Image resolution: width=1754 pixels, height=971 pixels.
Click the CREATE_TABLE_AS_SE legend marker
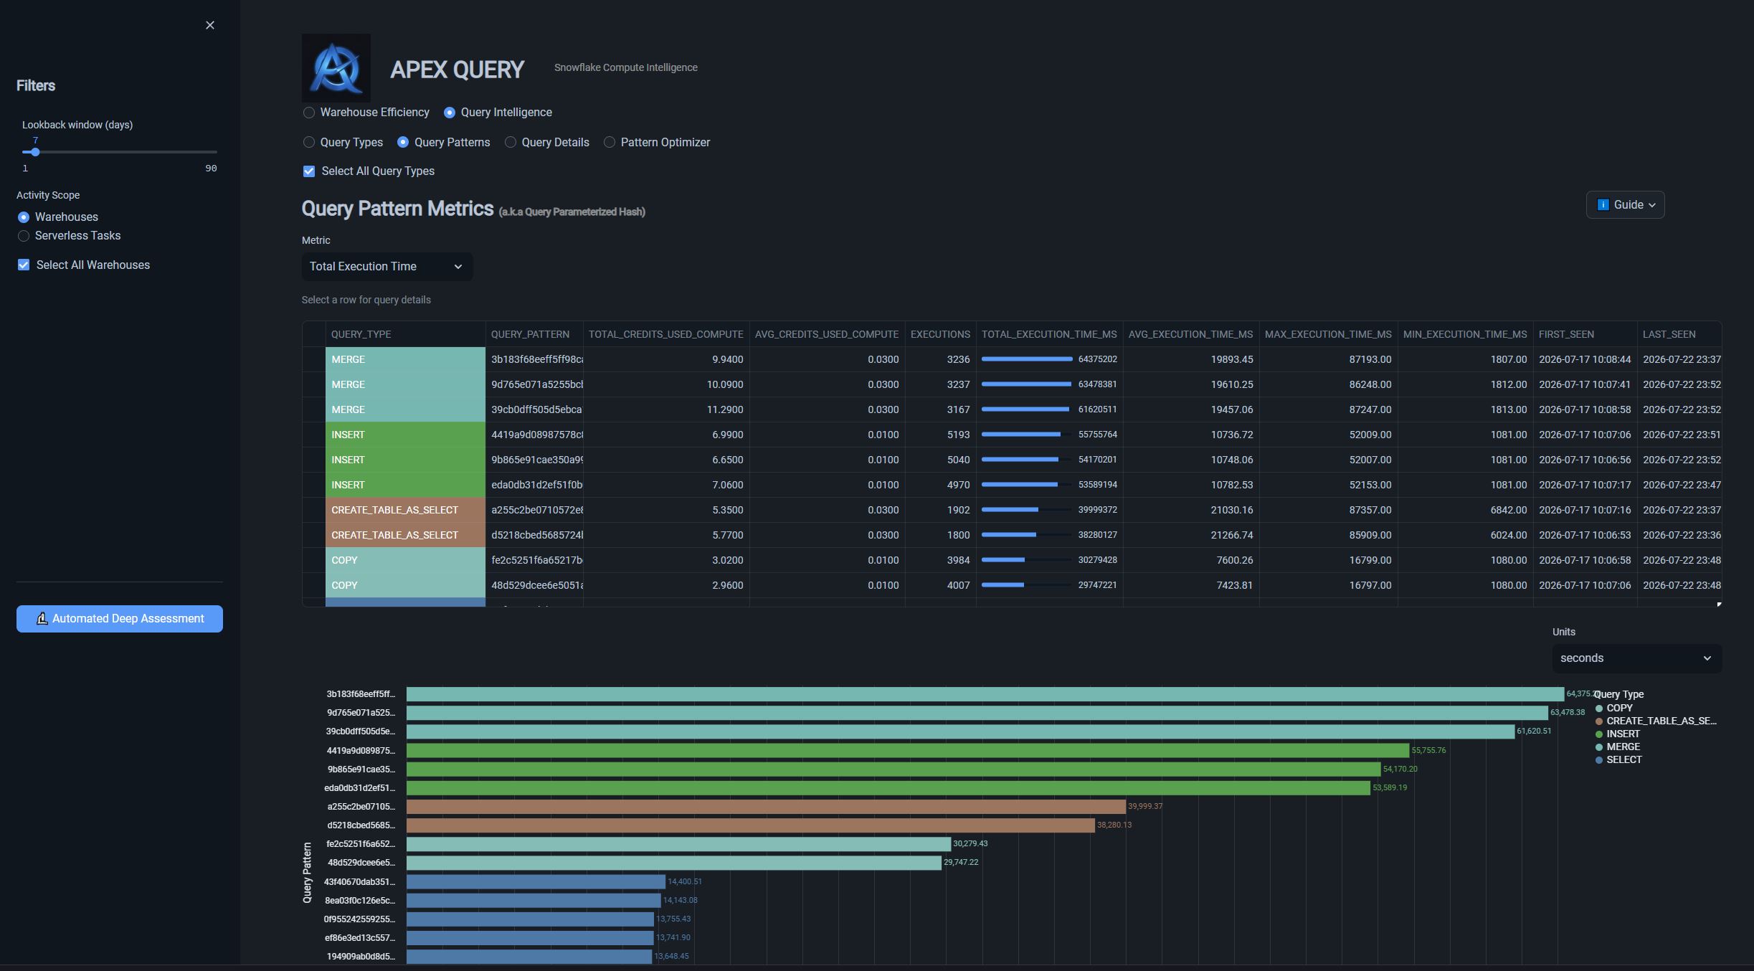pos(1599,721)
